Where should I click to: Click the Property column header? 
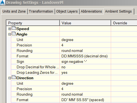33,23
